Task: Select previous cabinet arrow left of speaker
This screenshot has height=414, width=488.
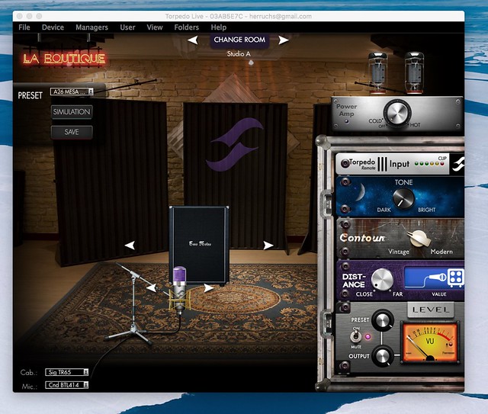Action: pos(130,245)
